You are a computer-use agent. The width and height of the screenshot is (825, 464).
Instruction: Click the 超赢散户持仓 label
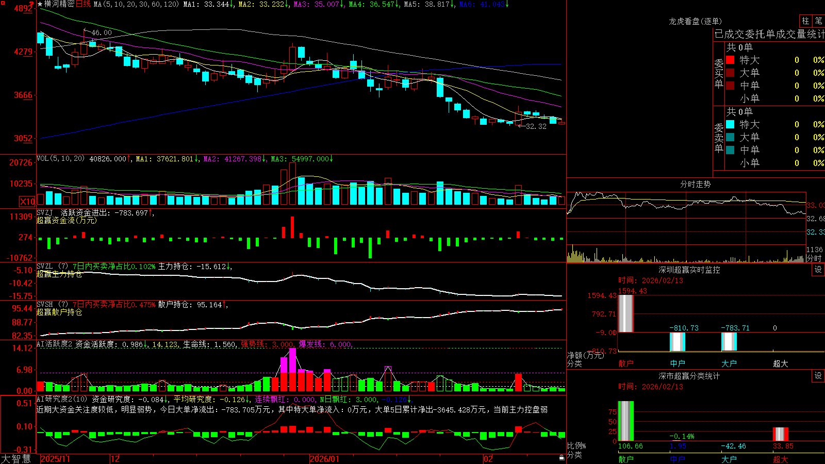point(59,312)
